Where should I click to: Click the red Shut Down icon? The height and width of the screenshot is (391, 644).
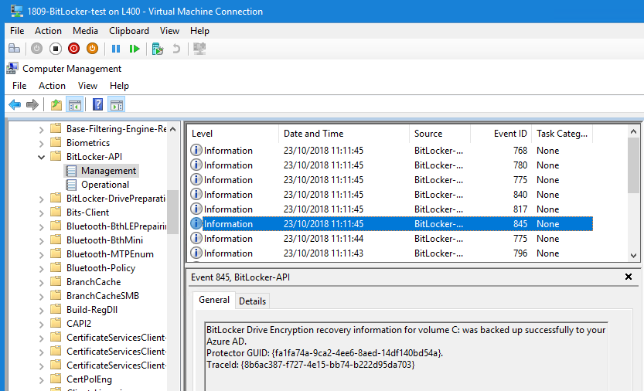tap(73, 49)
